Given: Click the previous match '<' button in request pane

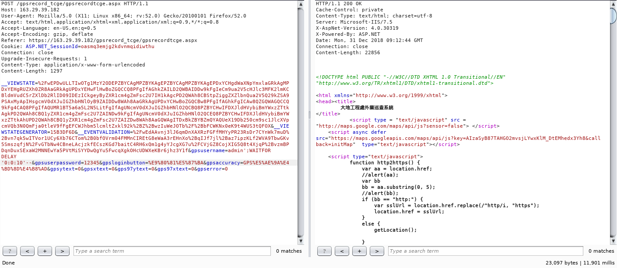Looking at the screenshot, I should click(27, 251).
